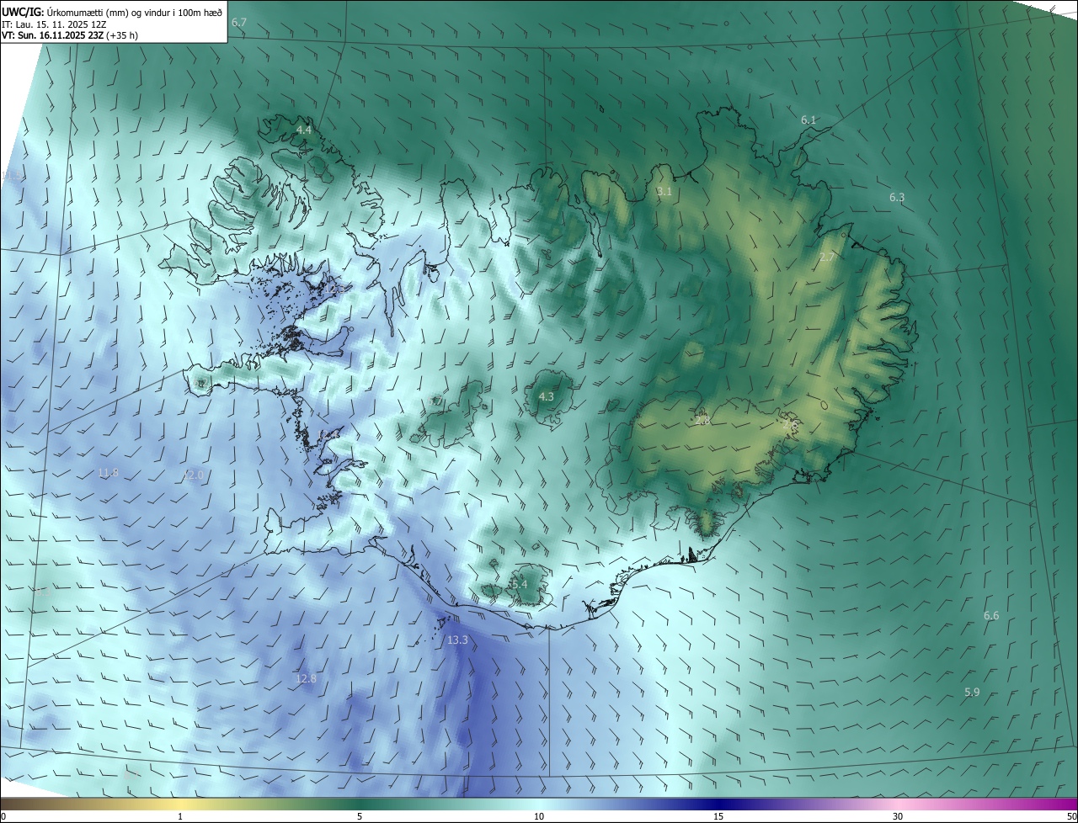1078x823 pixels.
Task: Select the 4.4 value on the Westfjords
Action: pyautogui.click(x=304, y=130)
